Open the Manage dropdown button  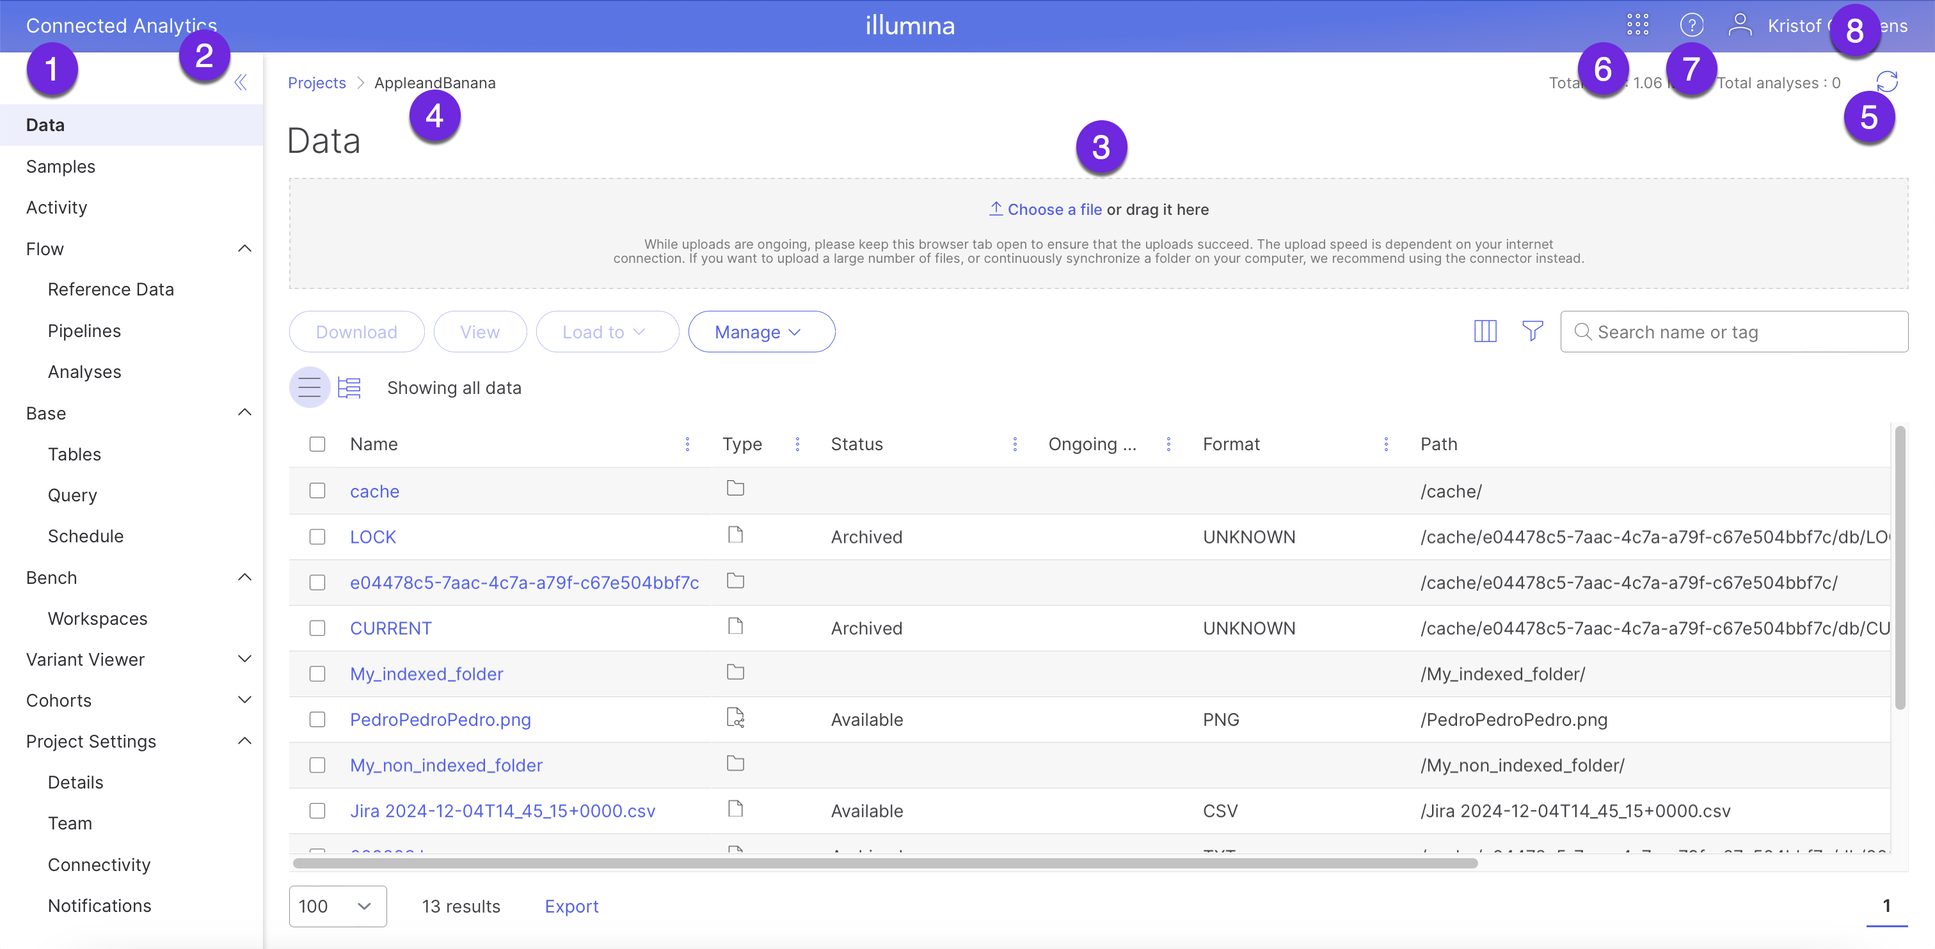click(x=761, y=332)
